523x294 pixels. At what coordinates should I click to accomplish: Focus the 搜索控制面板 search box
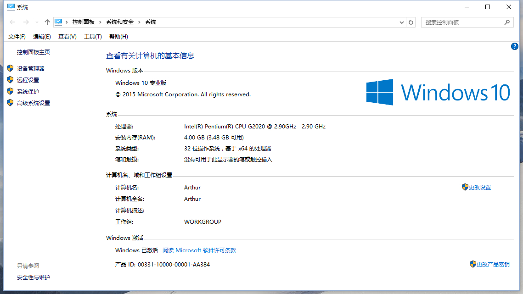click(467, 22)
